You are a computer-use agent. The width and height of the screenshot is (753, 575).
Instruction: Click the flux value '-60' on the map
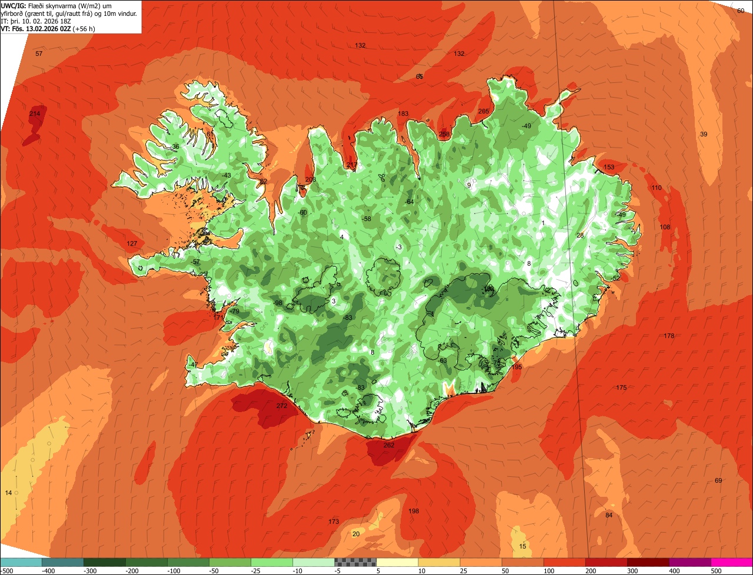point(303,212)
